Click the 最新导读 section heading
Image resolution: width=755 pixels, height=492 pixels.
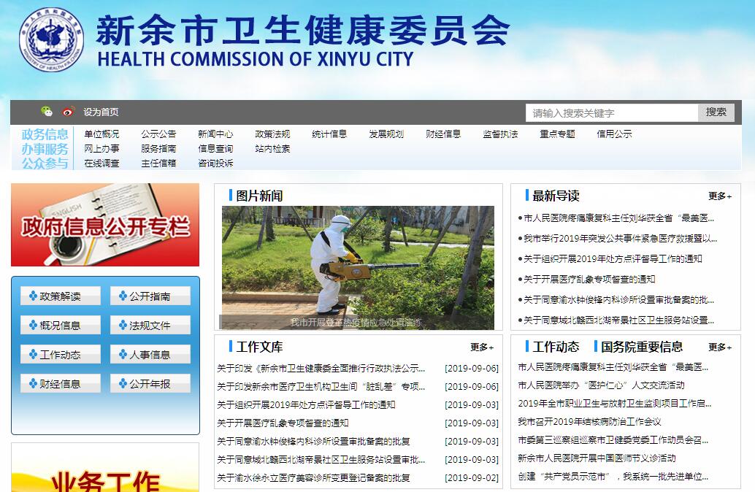tap(556, 196)
